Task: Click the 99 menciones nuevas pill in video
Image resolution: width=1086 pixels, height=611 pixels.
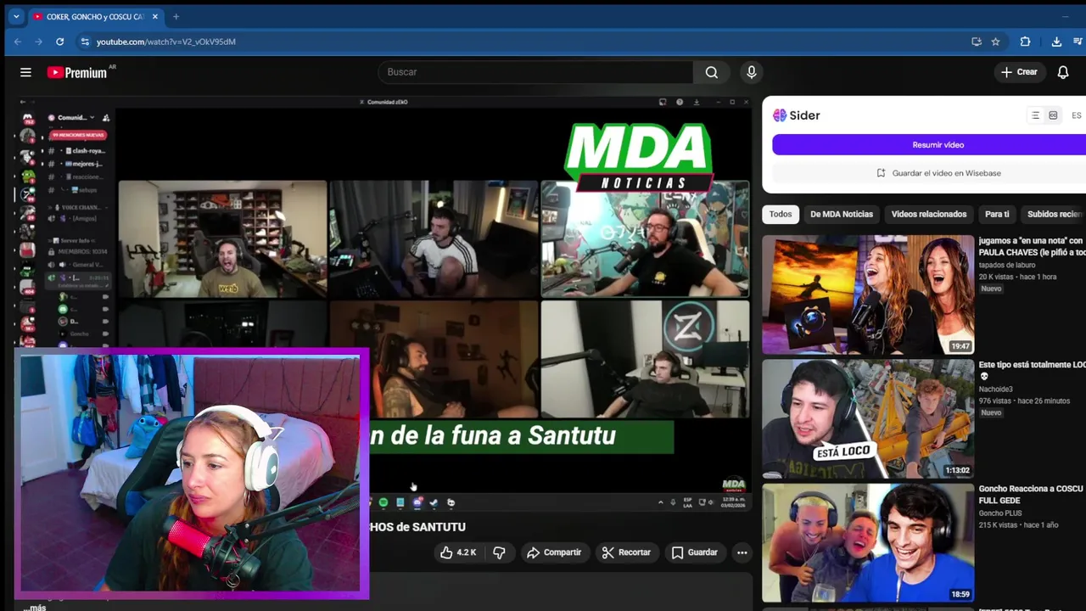Action: pos(78,135)
